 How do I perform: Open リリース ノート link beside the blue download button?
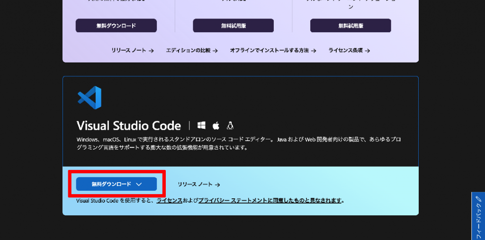[x=199, y=184]
